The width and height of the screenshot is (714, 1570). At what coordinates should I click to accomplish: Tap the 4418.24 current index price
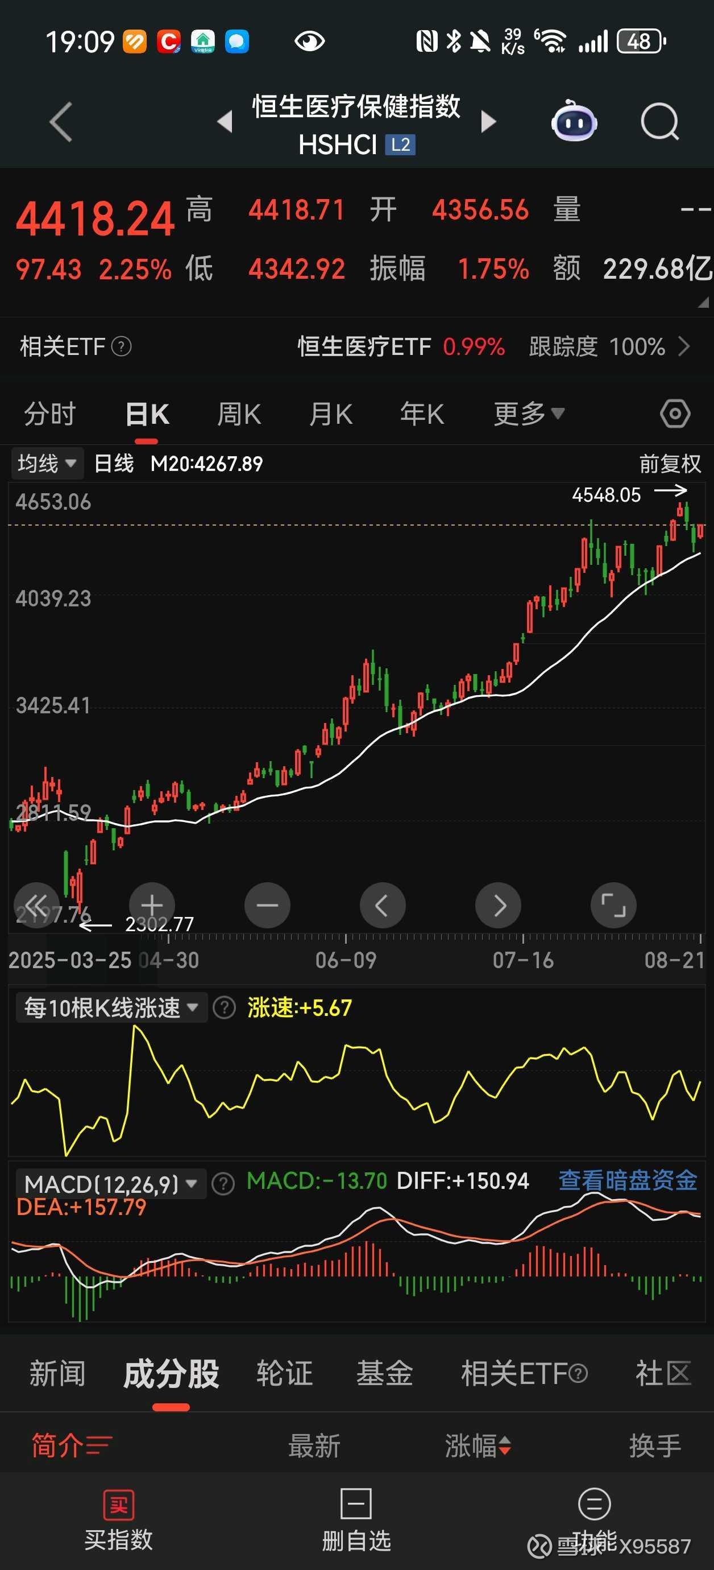click(96, 218)
